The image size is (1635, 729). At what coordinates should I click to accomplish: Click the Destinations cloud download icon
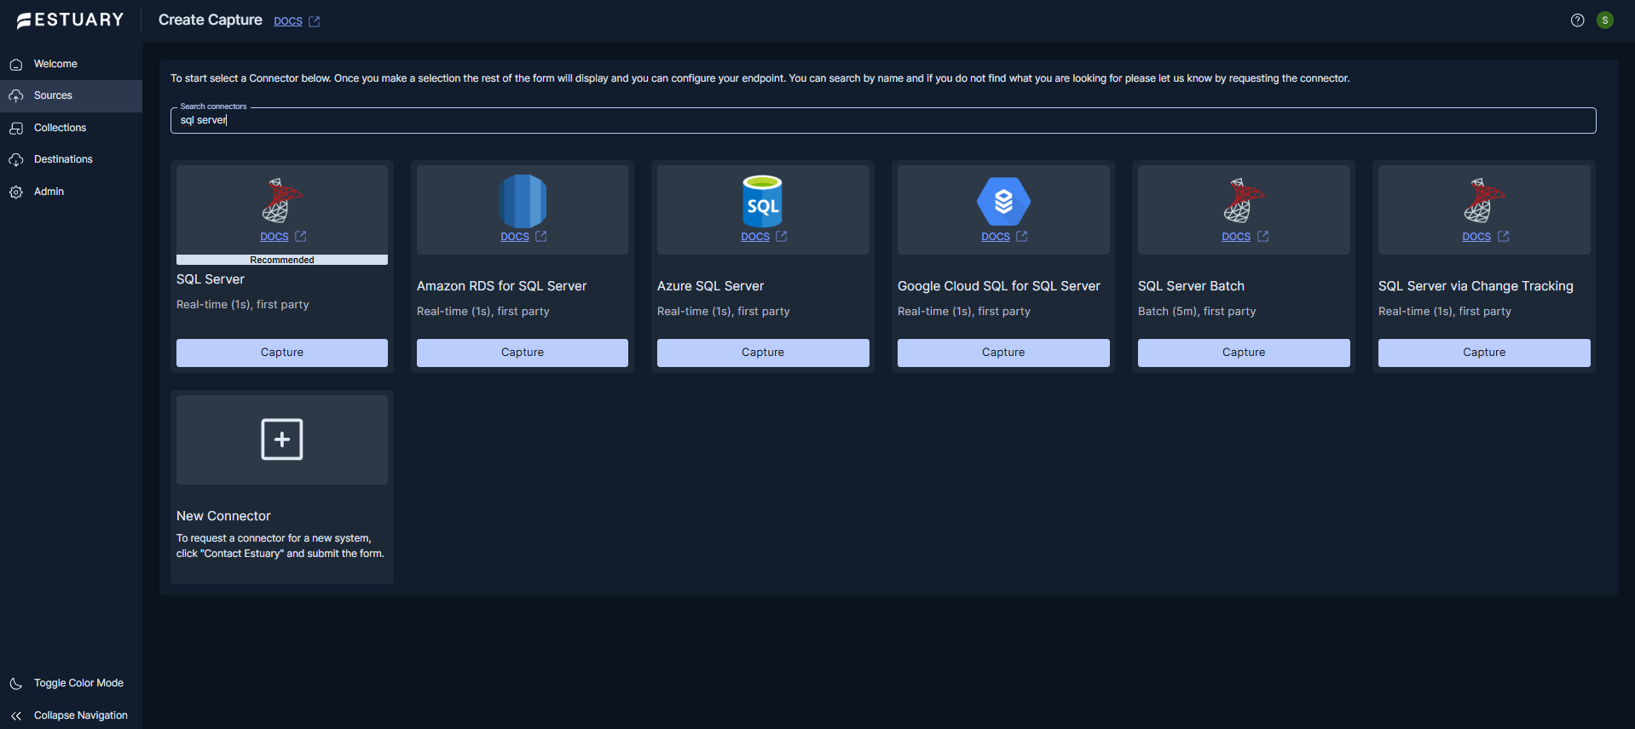(x=16, y=160)
